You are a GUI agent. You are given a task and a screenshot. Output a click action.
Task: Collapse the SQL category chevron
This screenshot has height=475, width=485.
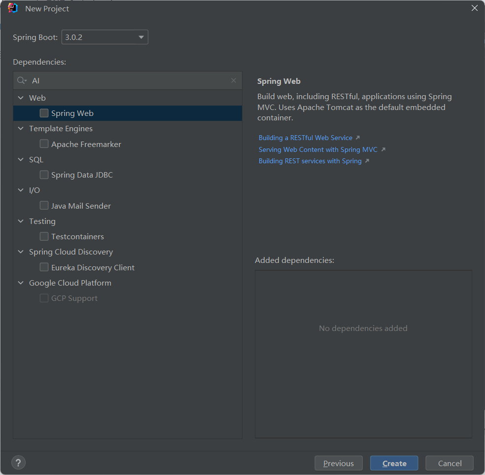21,159
